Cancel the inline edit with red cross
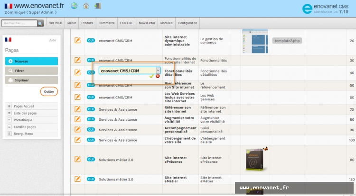Viewport: 356px width, 196px height. (x=158, y=76)
